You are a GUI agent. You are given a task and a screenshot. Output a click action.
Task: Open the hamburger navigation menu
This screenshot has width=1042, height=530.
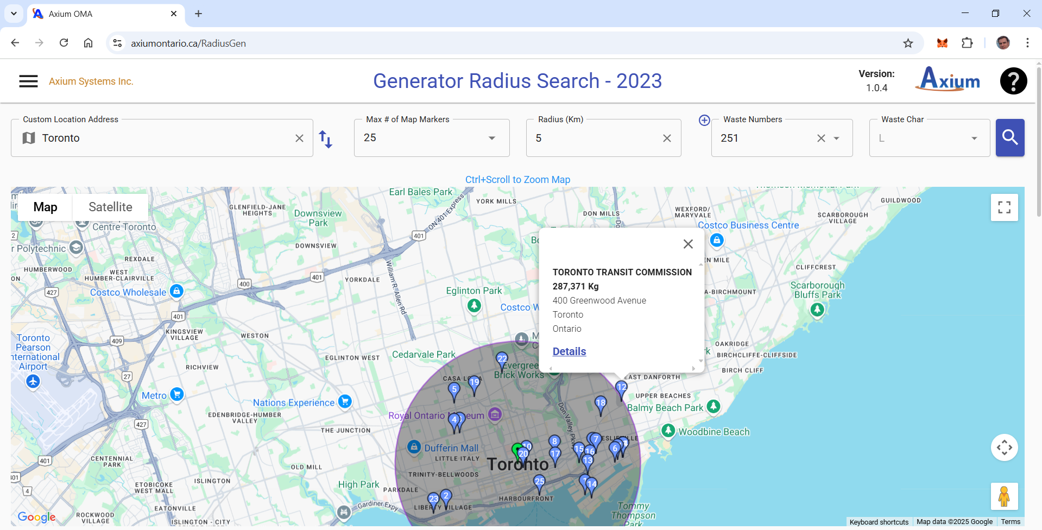click(28, 81)
